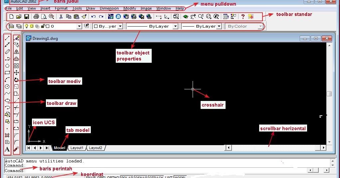Select the Rectangle draw tool
This screenshot has height=178, width=340.
pyautogui.click(x=7, y=72)
